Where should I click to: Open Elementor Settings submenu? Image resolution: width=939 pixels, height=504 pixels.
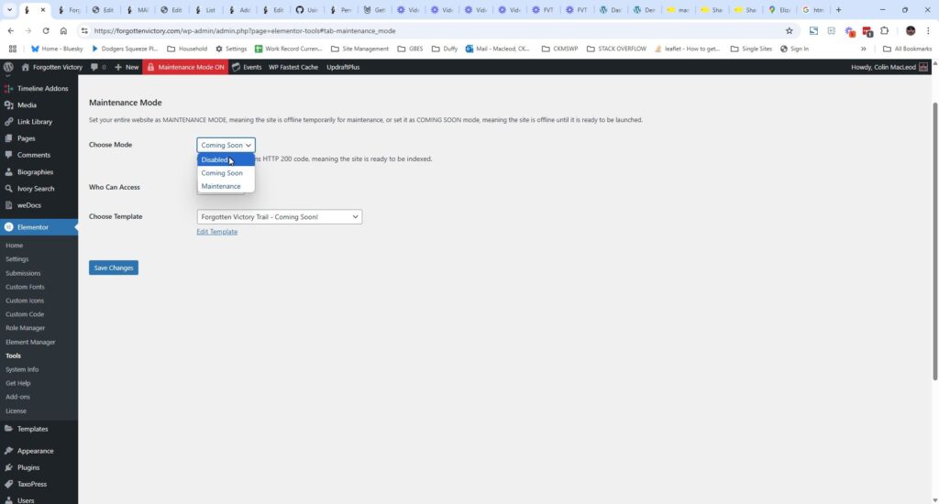point(17,259)
